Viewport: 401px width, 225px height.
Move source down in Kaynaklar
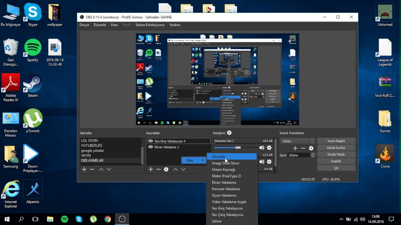click(x=183, y=169)
